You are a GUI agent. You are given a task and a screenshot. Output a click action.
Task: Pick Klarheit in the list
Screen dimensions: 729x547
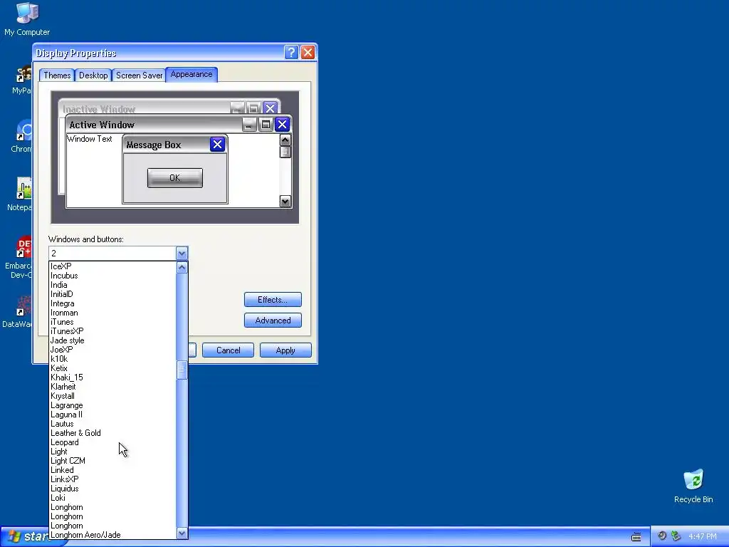(112, 387)
